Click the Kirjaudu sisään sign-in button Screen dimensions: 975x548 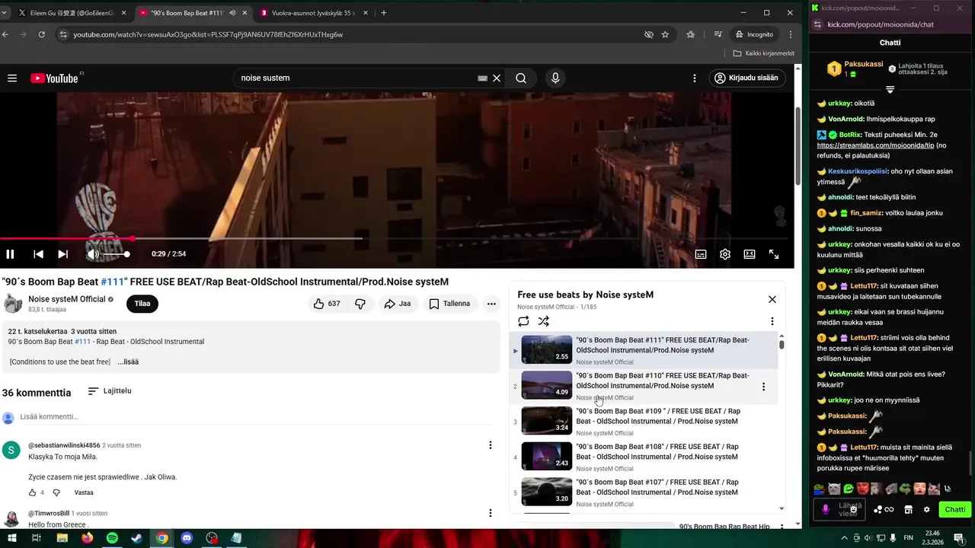747,78
